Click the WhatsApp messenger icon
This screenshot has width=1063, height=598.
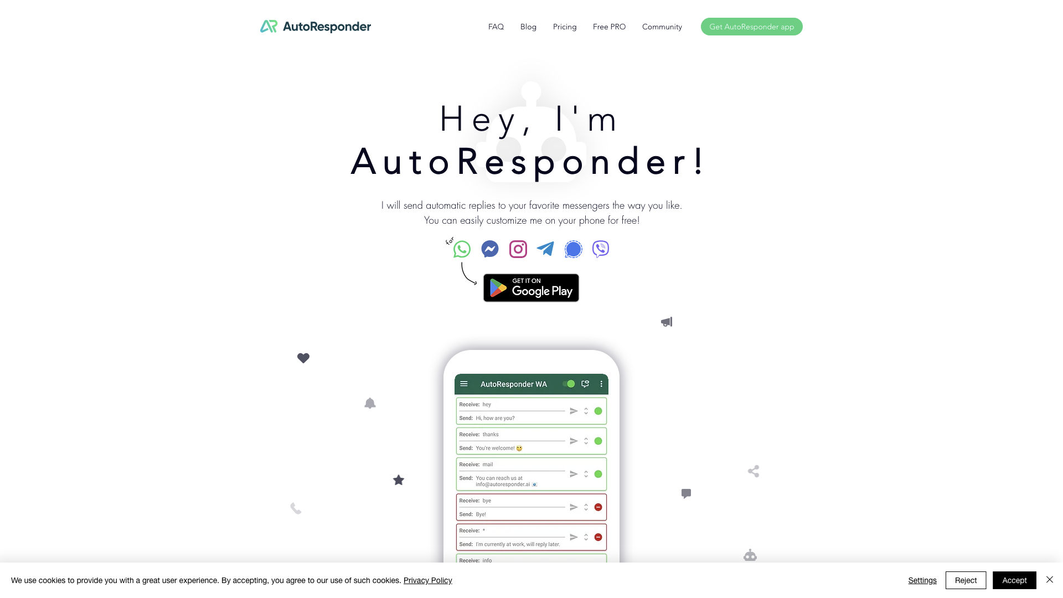461,249
